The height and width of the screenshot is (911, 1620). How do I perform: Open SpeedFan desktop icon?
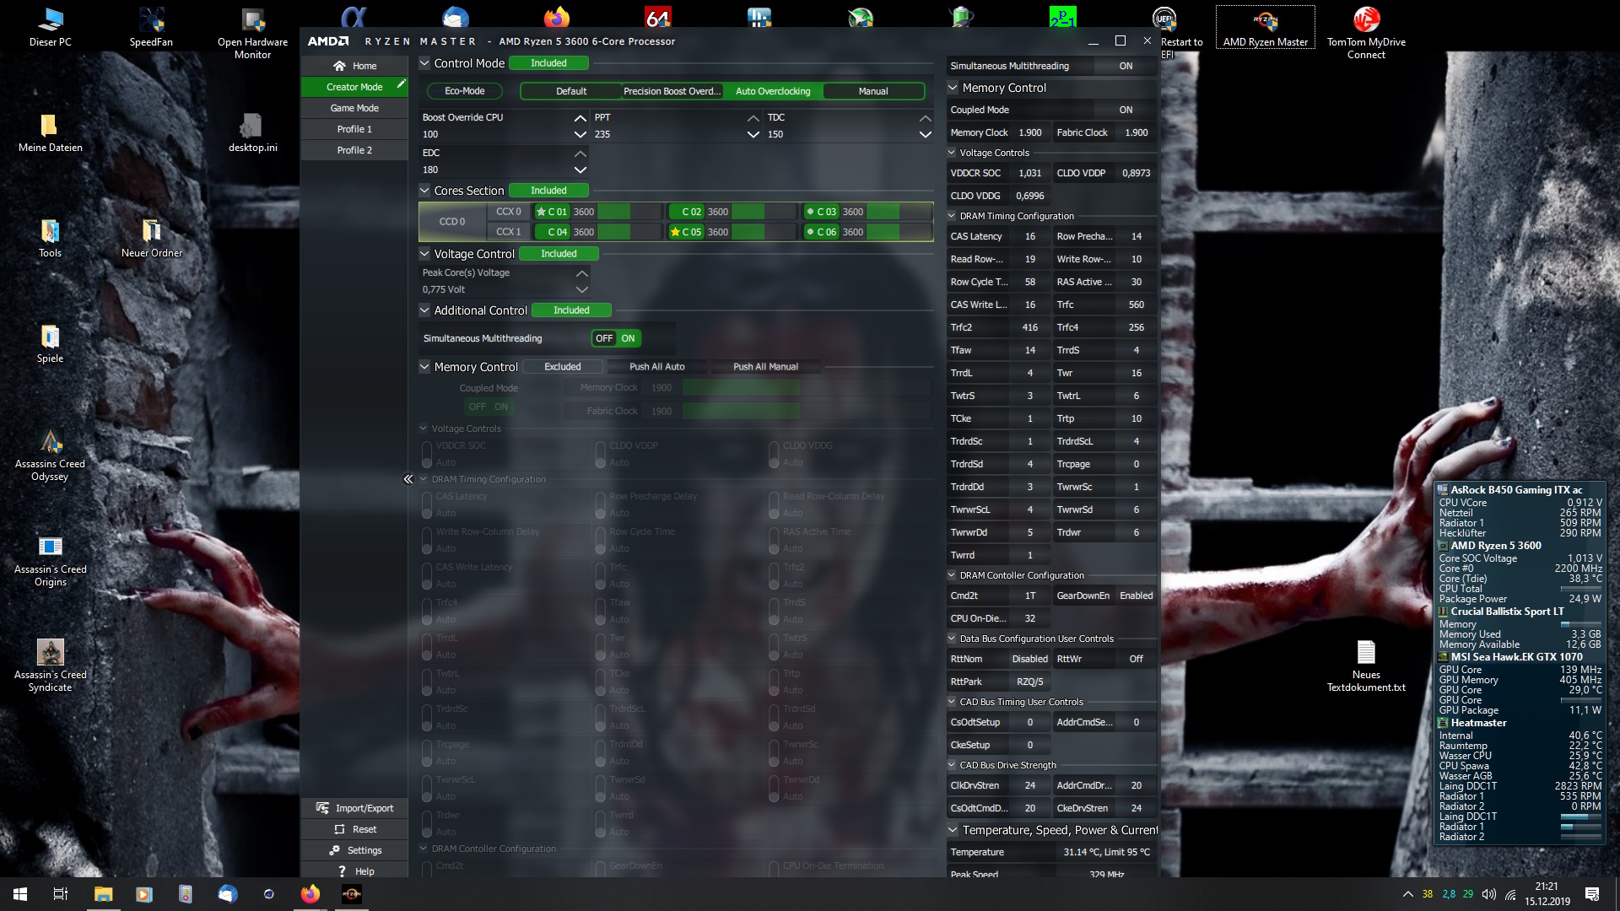[x=151, y=20]
